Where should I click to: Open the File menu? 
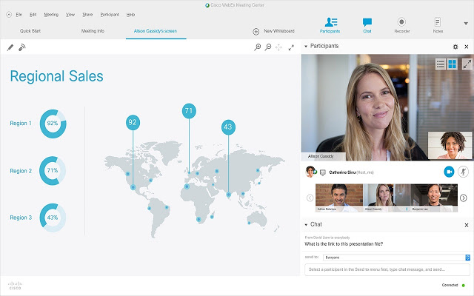(x=19, y=15)
